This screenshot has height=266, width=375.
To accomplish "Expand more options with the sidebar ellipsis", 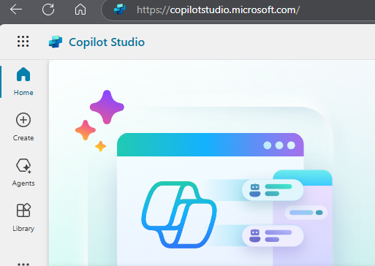I will pos(23,263).
